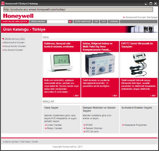Open SİTE HARİTASI menu item

[x=83, y=22]
